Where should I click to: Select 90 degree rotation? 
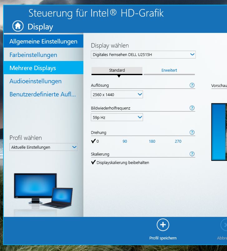pyautogui.click(x=125, y=141)
